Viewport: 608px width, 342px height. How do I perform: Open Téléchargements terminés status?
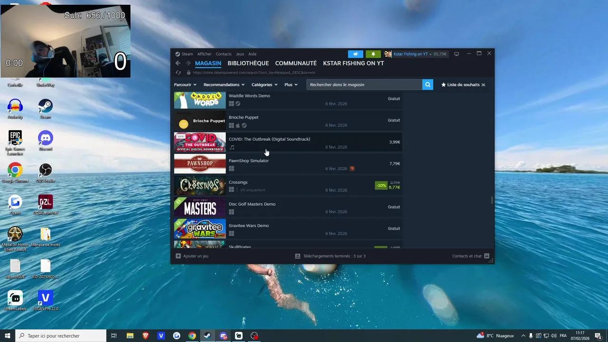point(334,256)
